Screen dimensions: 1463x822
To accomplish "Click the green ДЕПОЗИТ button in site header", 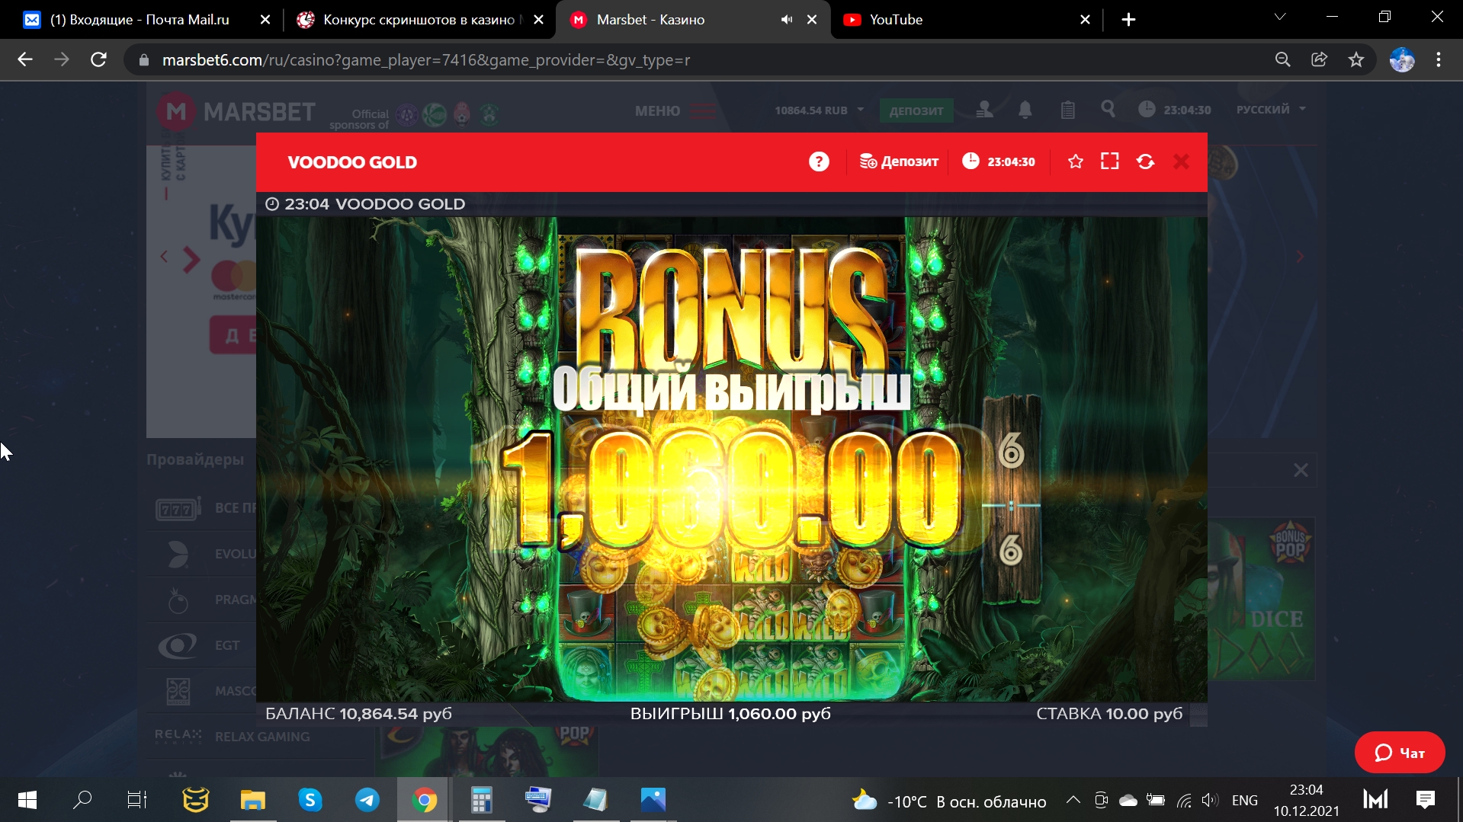I will 916,110.
